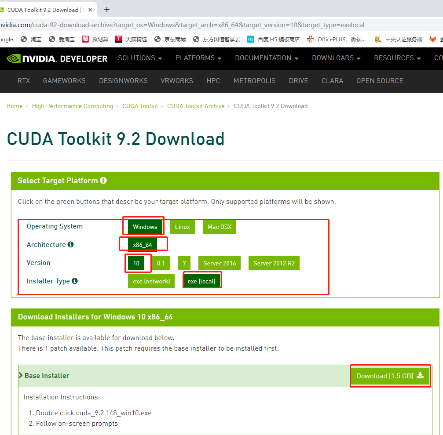Go to CUDA Toolkit breadcrumb link
The width and height of the screenshot is (443, 435).
140,106
